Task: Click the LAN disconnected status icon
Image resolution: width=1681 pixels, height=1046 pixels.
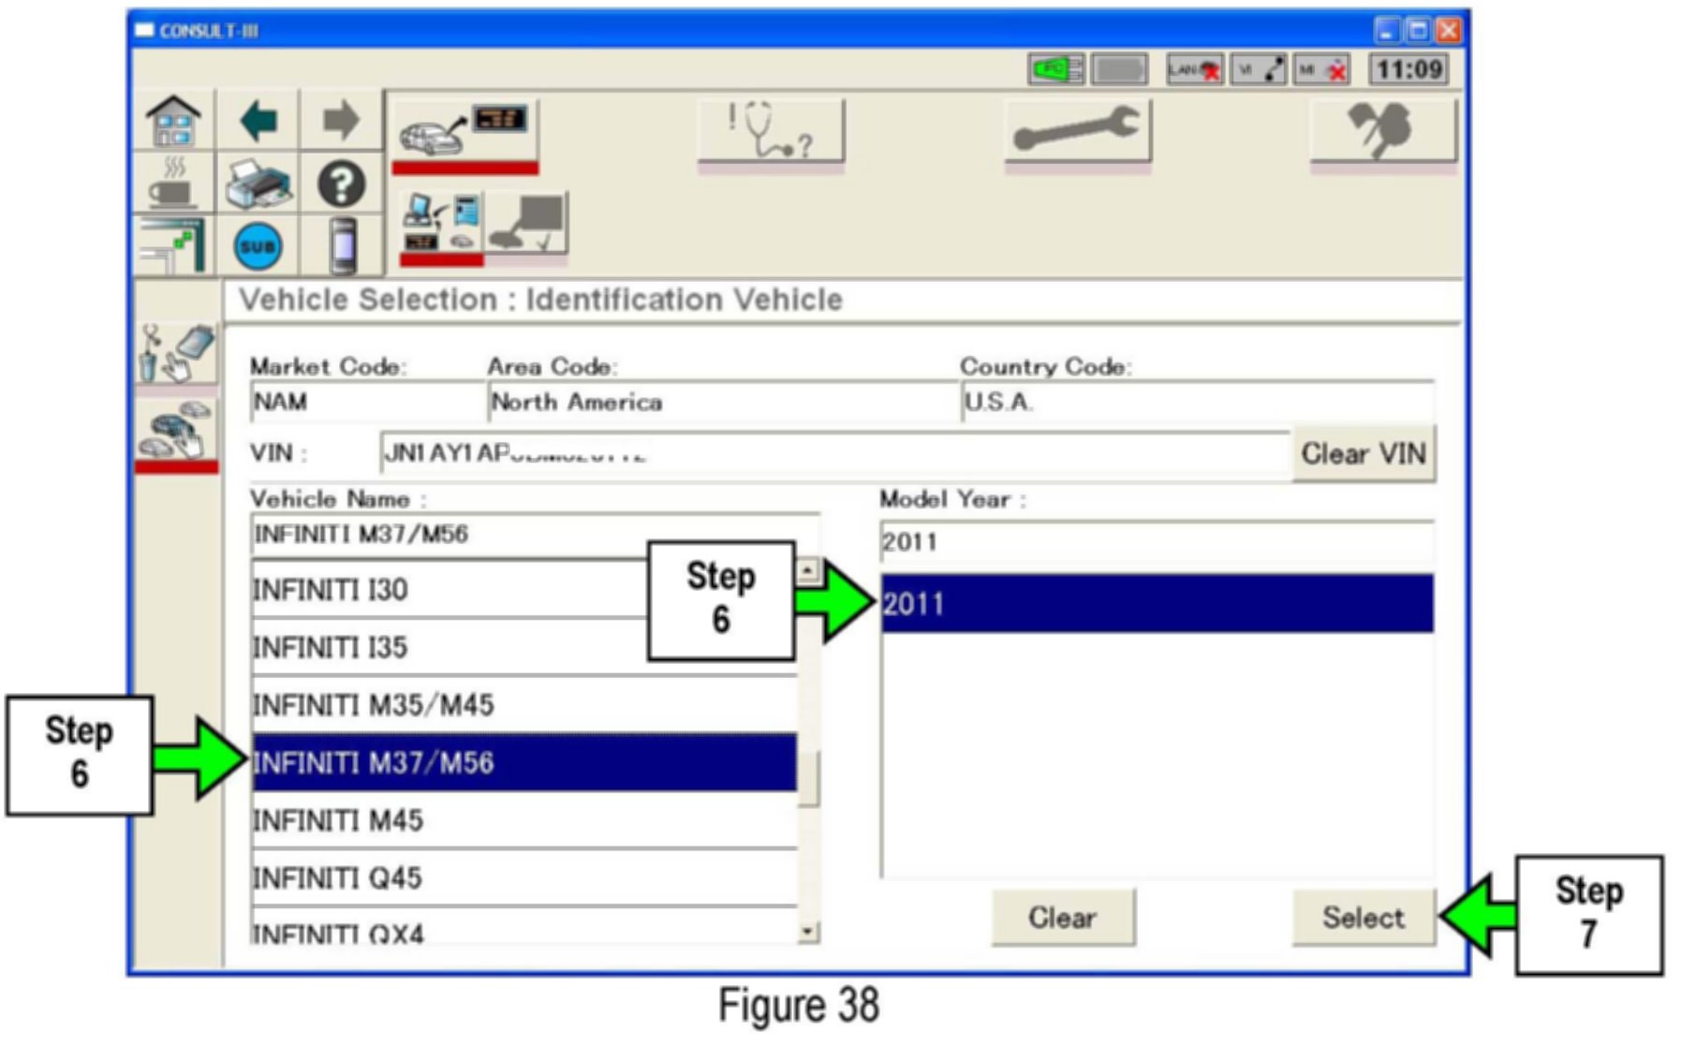Action: pos(1195,69)
